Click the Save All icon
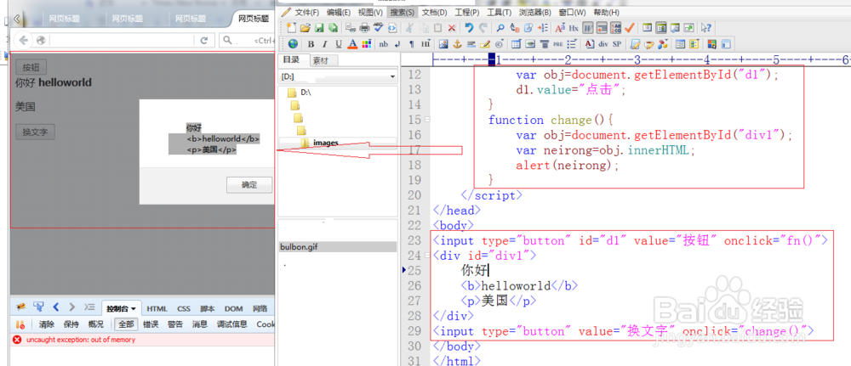The width and height of the screenshot is (851, 366). [334, 28]
